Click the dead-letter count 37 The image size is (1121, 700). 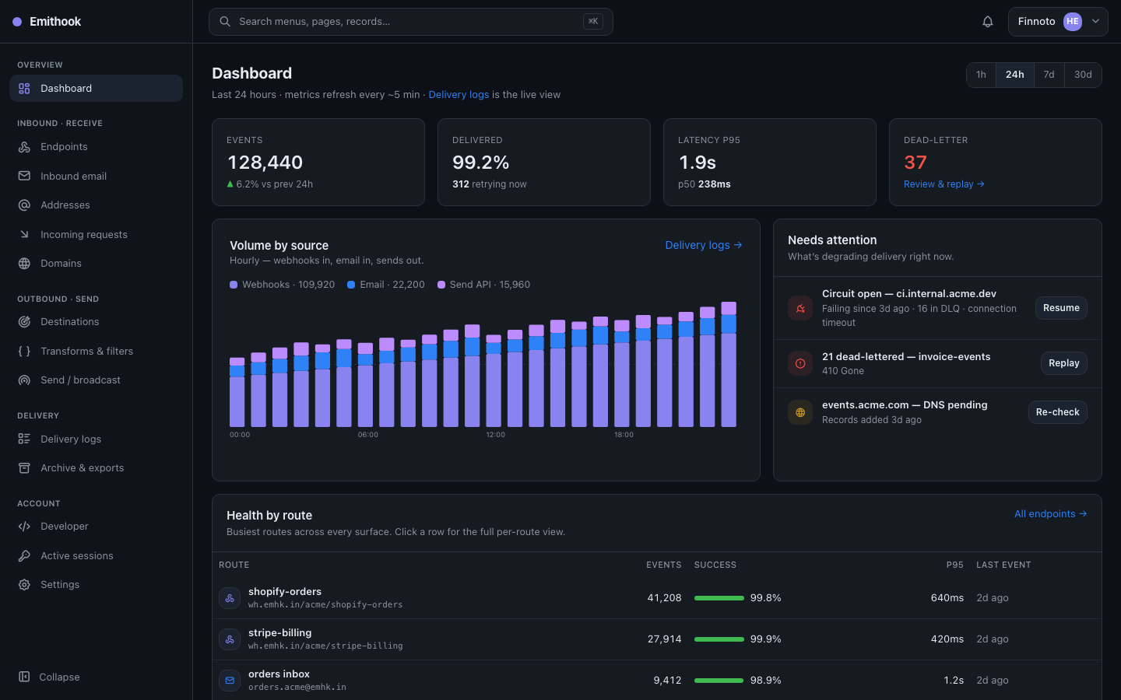pyautogui.click(x=915, y=163)
